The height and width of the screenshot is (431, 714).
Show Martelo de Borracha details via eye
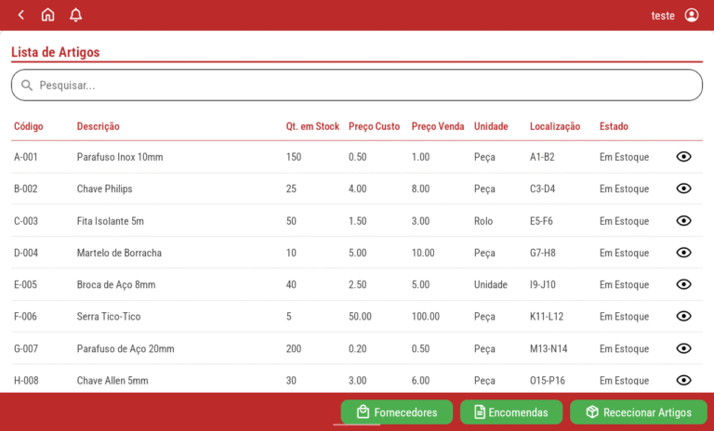coord(683,253)
